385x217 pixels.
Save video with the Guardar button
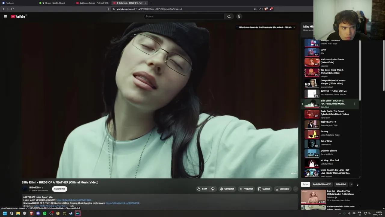264,189
